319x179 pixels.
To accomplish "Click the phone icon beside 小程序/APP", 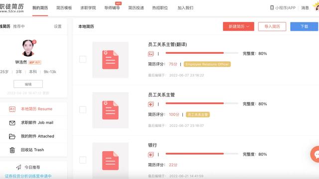I will (272, 8).
